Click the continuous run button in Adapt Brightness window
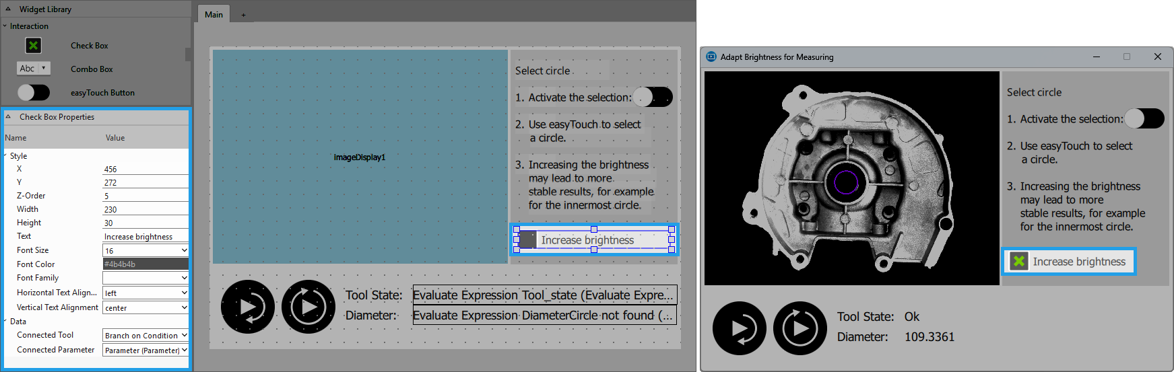This screenshot has height=372, width=1174. 800,328
